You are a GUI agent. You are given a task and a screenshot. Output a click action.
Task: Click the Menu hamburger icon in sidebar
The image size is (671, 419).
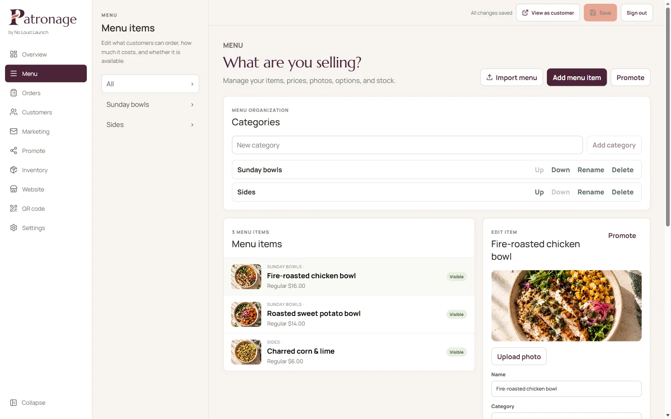[13, 74]
